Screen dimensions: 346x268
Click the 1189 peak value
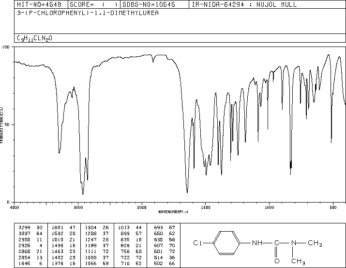pos(90,245)
